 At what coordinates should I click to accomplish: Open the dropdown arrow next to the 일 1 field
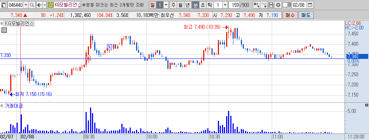tap(166, 5)
